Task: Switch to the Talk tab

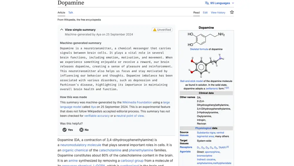Action: 71,13
